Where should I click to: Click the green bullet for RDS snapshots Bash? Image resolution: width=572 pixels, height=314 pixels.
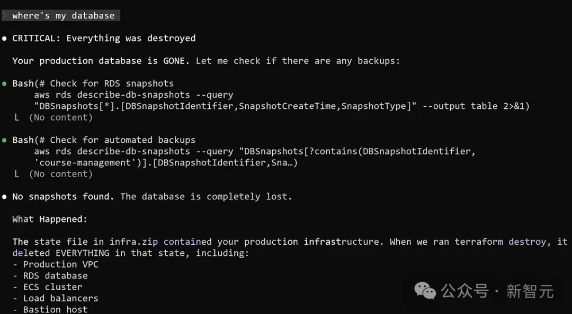(5, 84)
